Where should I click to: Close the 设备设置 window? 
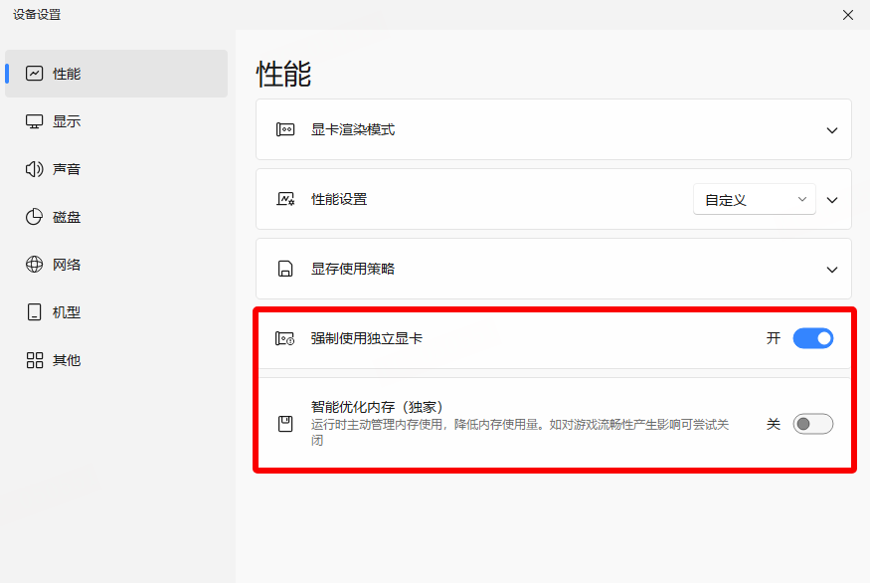(x=847, y=15)
